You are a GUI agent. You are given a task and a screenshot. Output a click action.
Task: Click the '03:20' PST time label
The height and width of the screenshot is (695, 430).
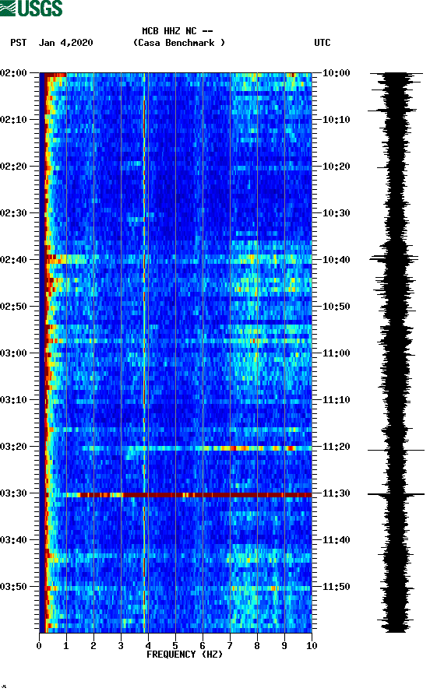13,447
